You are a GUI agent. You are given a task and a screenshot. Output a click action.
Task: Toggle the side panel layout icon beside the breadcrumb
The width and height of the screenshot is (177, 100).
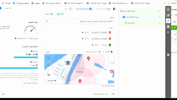(114, 9)
